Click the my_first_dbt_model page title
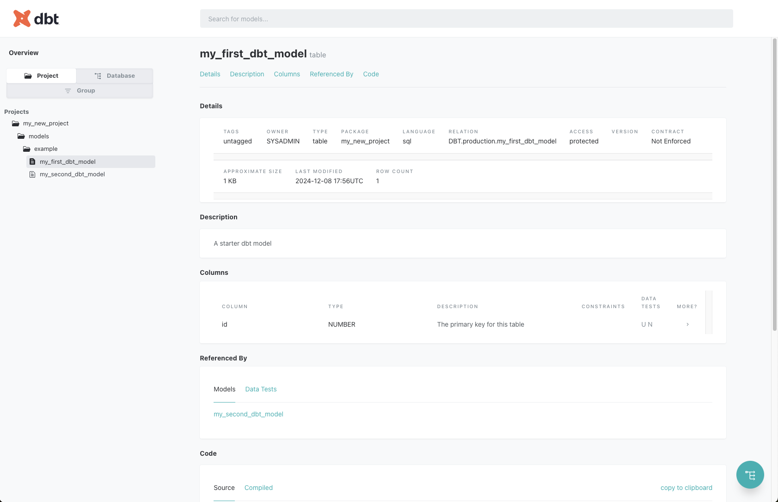This screenshot has height=502, width=778. coord(253,54)
